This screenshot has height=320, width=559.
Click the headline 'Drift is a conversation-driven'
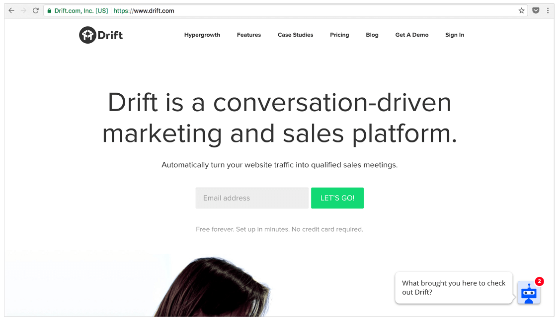click(x=279, y=103)
